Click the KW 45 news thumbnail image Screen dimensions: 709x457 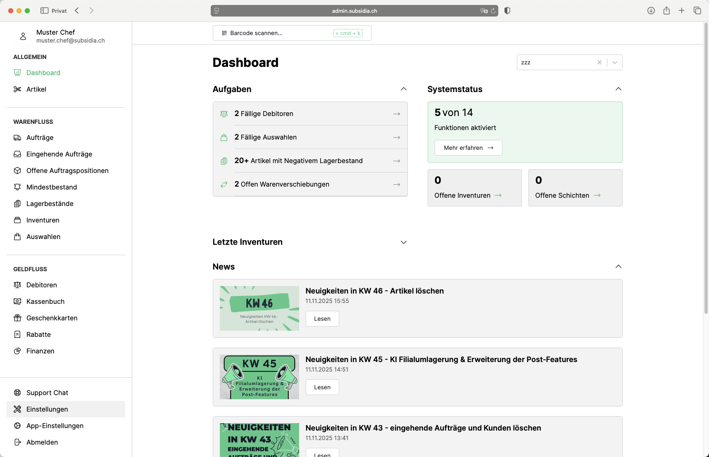pyautogui.click(x=259, y=376)
